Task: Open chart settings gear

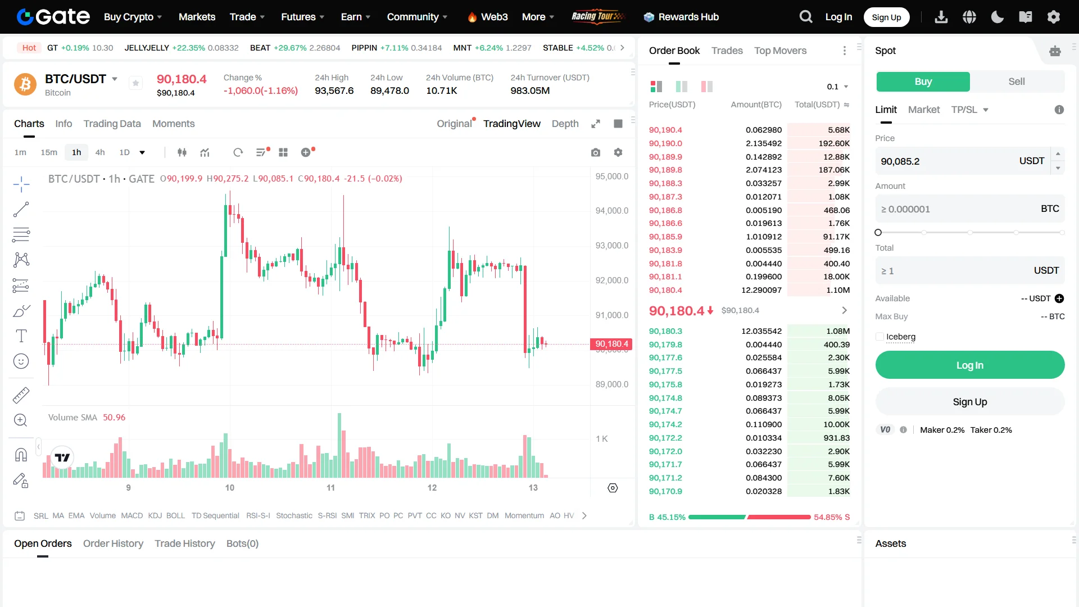Action: point(618,152)
